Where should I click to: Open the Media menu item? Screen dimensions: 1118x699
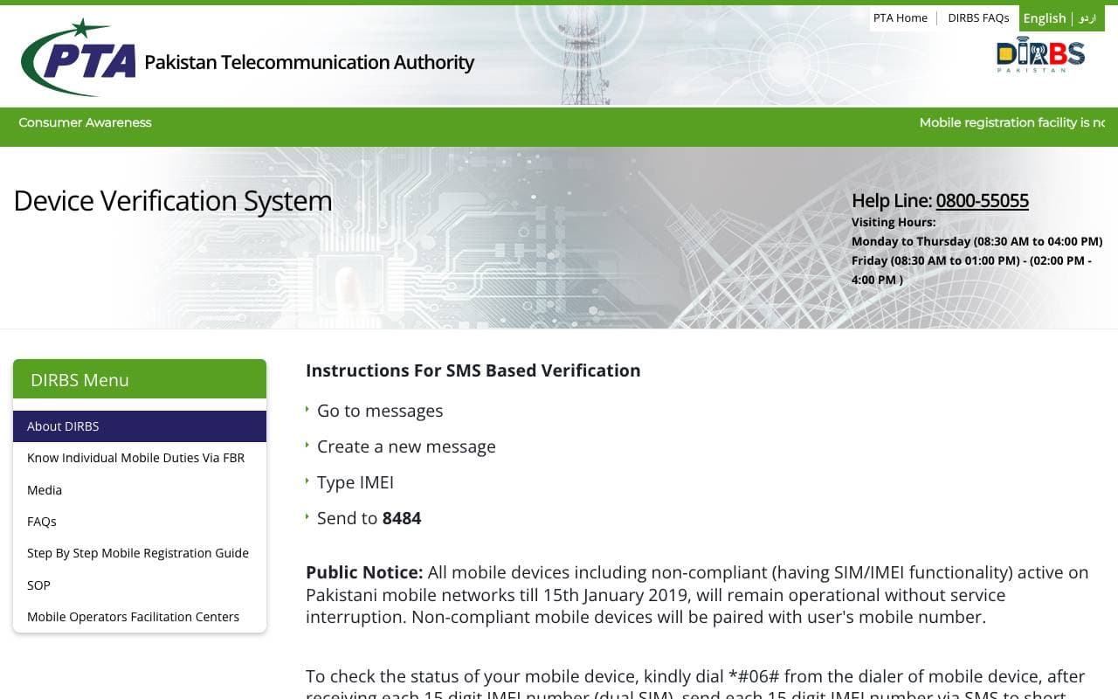click(140, 490)
